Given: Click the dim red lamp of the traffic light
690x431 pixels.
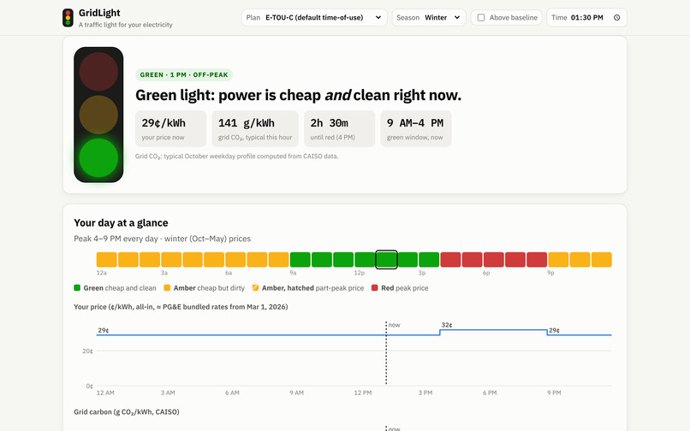Looking at the screenshot, I should 98,72.
